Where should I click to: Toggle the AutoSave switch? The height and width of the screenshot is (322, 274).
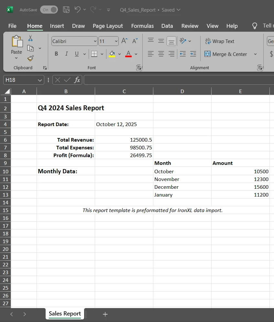click(49, 10)
